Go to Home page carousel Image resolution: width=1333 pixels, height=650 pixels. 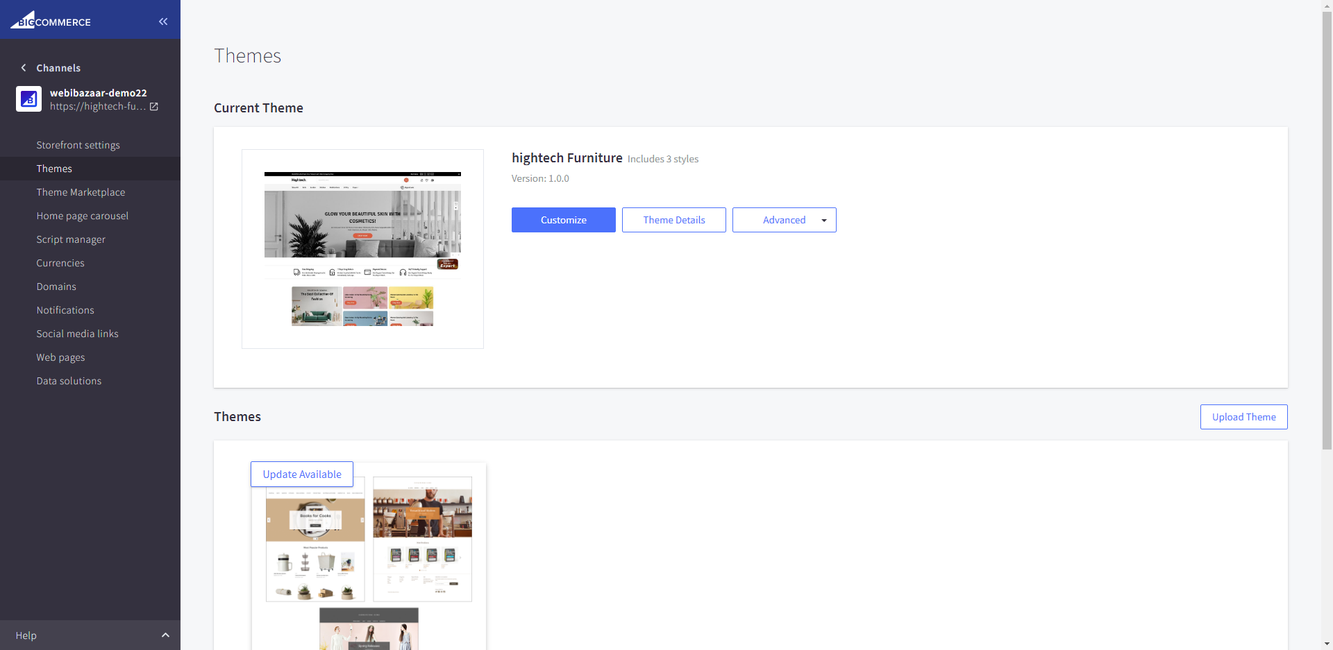coord(82,216)
